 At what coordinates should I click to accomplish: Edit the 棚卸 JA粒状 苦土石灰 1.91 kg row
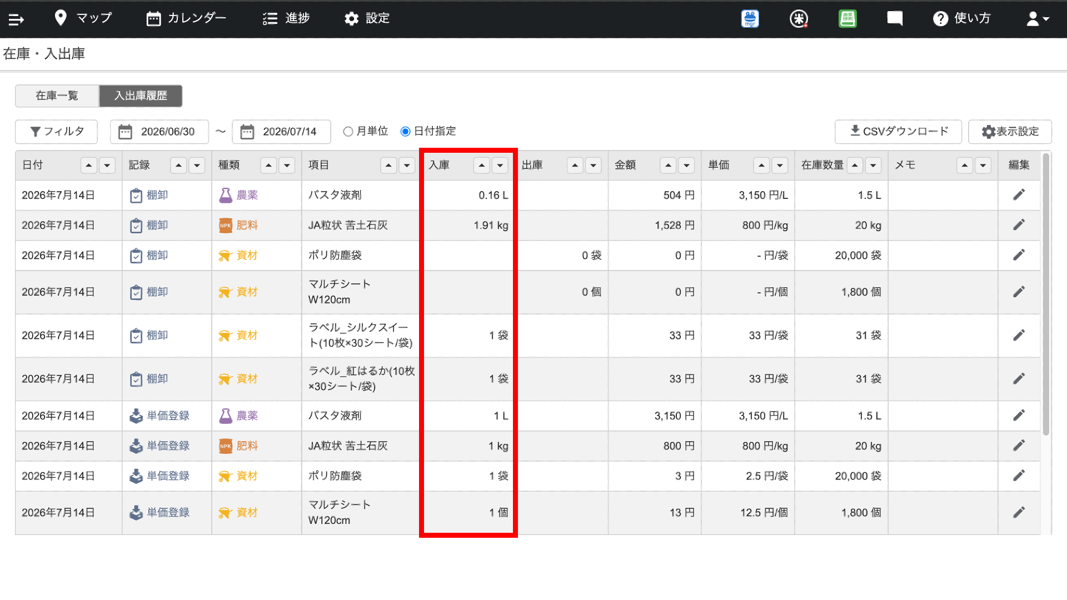1019,225
